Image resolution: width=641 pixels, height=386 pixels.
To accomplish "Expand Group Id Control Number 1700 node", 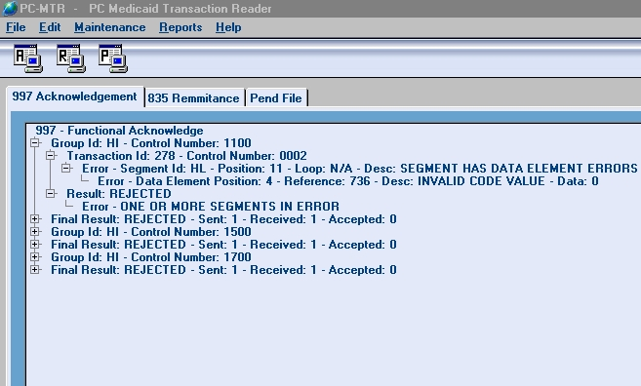I will (35, 257).
